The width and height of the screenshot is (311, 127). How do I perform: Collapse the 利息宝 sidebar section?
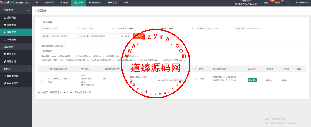16,69
